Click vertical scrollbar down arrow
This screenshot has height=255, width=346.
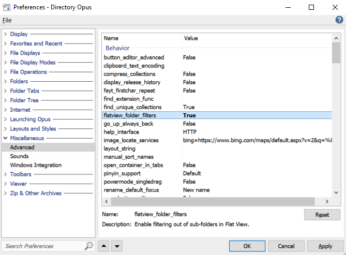336,192
